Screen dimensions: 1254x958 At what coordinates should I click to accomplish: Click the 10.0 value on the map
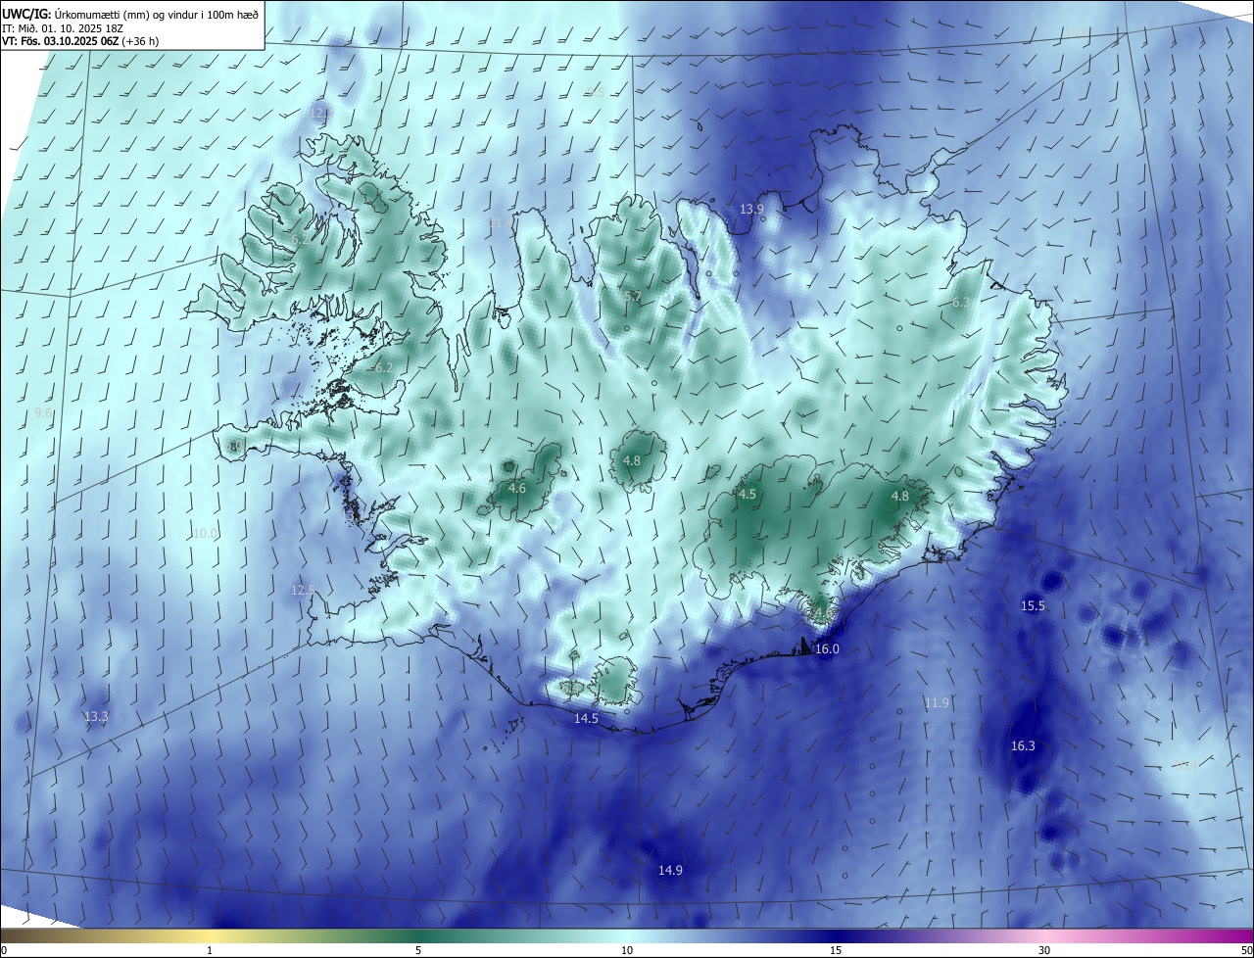[206, 533]
